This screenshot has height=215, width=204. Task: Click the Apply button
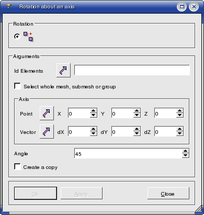pyautogui.click(x=82, y=194)
